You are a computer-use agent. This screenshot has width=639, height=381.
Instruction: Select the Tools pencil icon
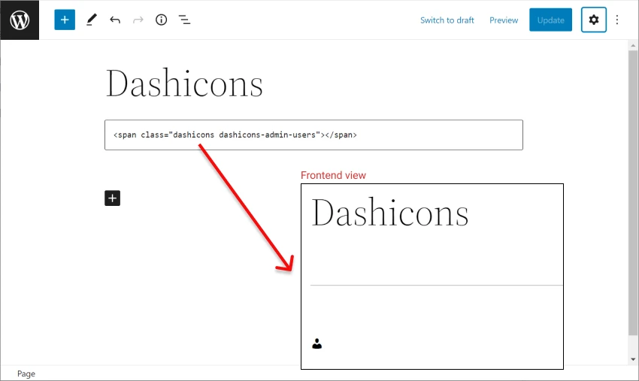coord(92,20)
